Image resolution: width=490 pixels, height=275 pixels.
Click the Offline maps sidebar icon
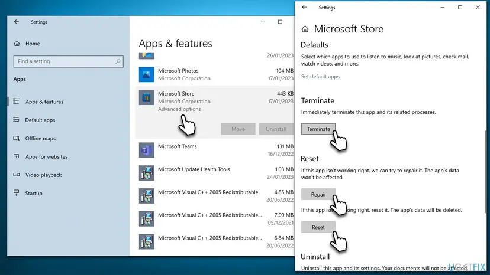coord(16,138)
